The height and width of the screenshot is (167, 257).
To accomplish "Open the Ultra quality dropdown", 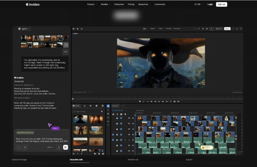I will tap(50, 147).
